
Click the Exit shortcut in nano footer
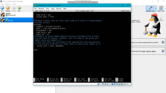pyautogui.click(x=37, y=81)
